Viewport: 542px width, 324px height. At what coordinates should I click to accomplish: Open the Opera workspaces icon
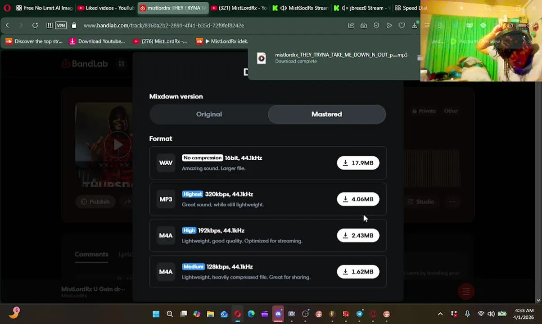pos(49,26)
